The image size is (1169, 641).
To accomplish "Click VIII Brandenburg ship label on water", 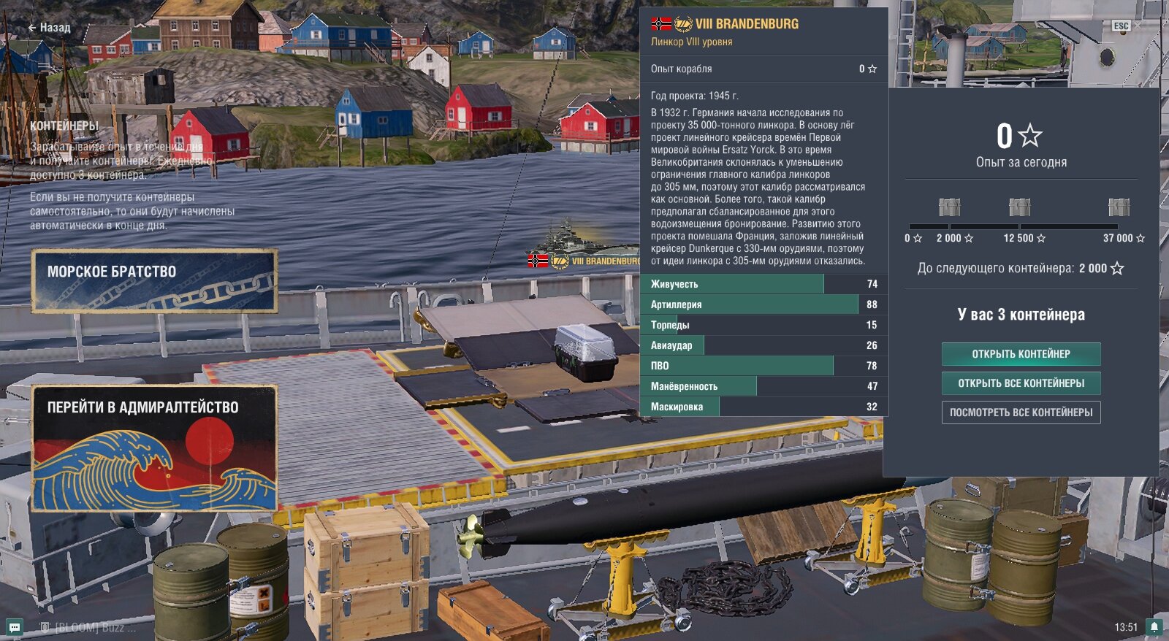I will 605,261.
